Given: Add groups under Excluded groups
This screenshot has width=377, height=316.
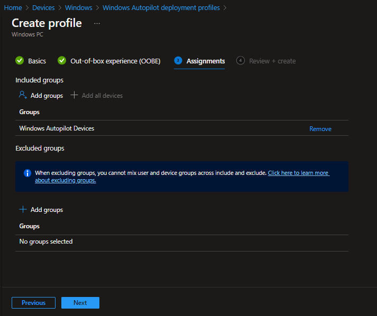Looking at the screenshot, I should click(x=47, y=210).
